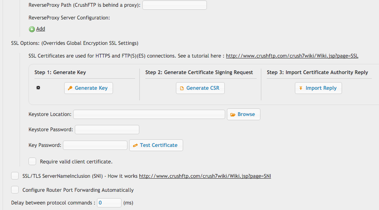379x210 pixels.
Task: Open the SNI wiki page link
Action: 205,176
